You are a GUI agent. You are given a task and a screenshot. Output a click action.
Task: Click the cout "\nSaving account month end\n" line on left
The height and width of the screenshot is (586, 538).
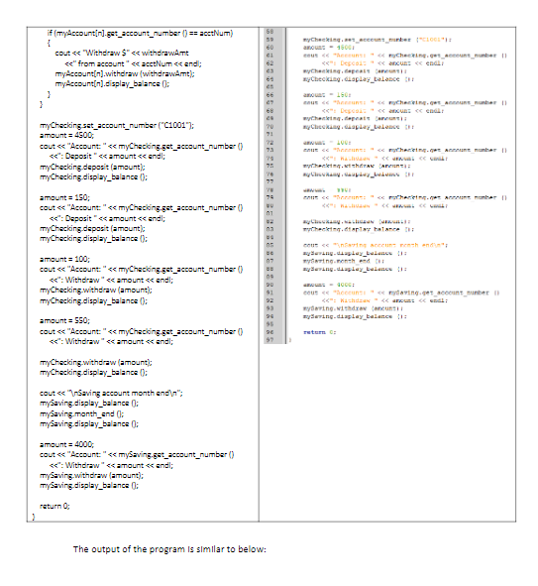[x=111, y=393]
